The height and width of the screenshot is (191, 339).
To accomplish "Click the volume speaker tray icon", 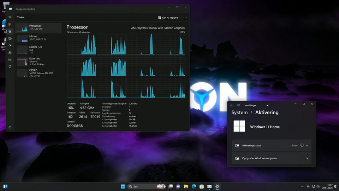I will (x=318, y=186).
